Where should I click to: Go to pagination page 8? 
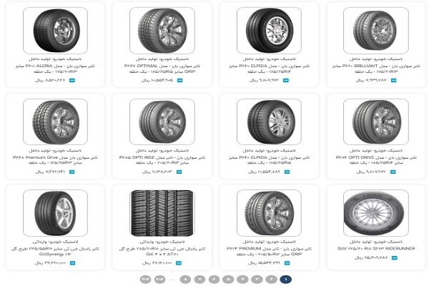coord(185,279)
